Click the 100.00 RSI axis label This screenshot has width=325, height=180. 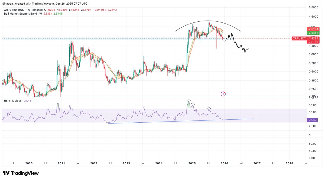point(313,99)
